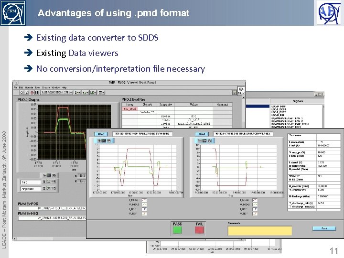
Task: Click the Amplitude scale name field
Action: 31,189
